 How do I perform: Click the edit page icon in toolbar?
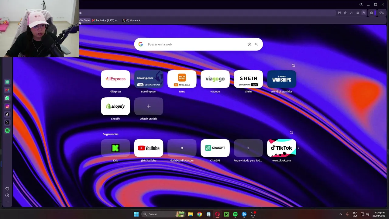[x=339, y=13]
